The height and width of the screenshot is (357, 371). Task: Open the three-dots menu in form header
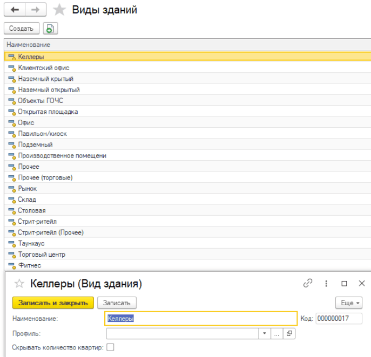pyautogui.click(x=326, y=283)
